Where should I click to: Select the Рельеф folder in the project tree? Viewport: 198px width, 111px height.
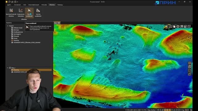[x=15, y=36]
